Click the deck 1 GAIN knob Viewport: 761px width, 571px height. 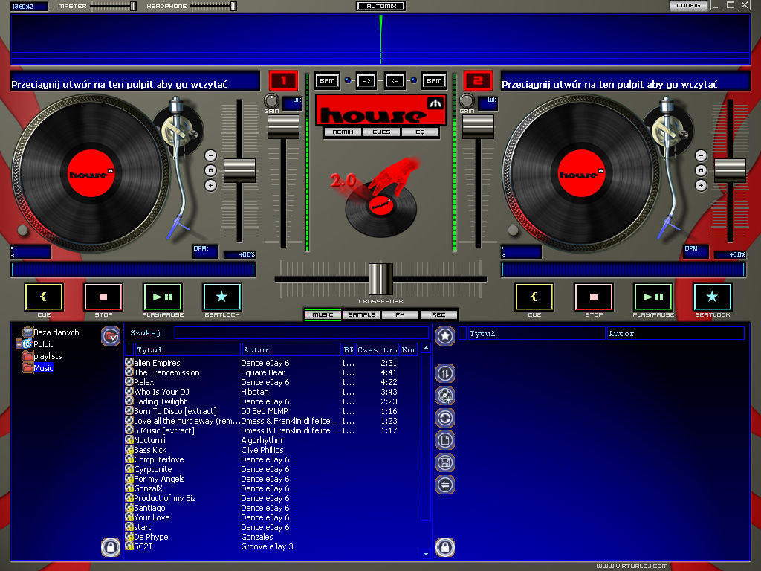pos(271,100)
